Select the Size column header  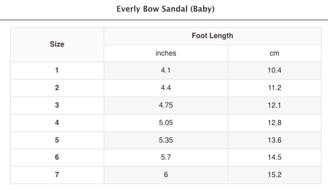(x=57, y=44)
